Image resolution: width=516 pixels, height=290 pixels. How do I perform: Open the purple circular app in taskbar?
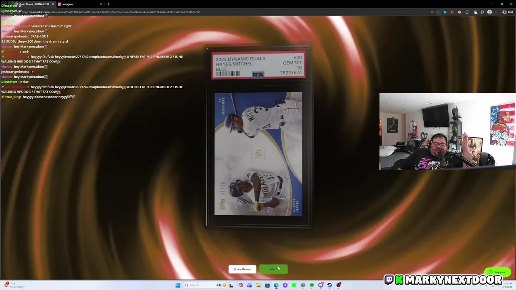(285, 285)
